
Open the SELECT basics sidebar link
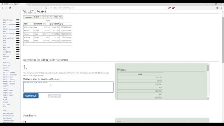(x=8, y=20)
